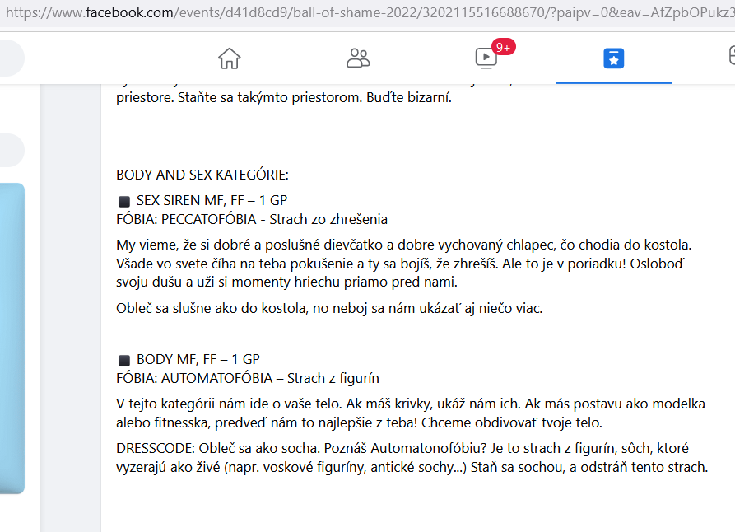The width and height of the screenshot is (735, 532).
Task: Click the Facebook search field at top left
Action: [x=11, y=58]
